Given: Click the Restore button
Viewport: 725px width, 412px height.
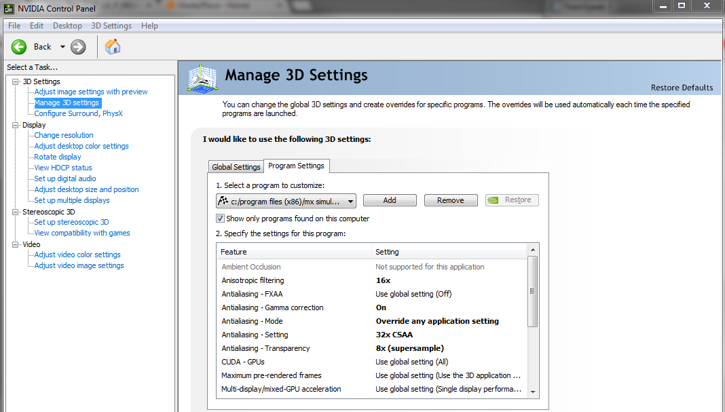Looking at the screenshot, I should [x=512, y=200].
